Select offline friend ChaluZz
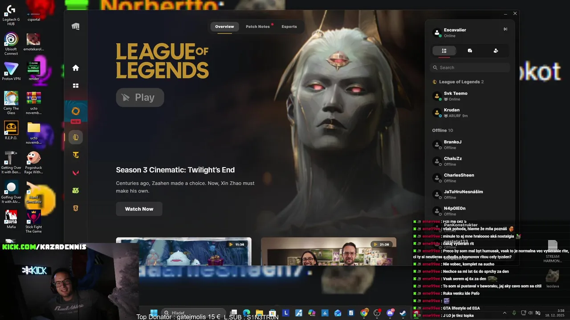Image resolution: width=570 pixels, height=320 pixels. [x=470, y=161]
